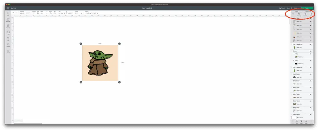Open the Projects sidebar item

(8, 26)
